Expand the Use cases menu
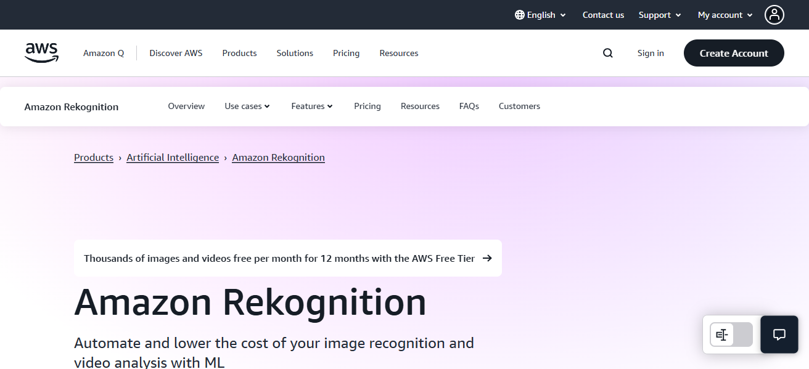This screenshot has height=369, width=809. (x=247, y=106)
